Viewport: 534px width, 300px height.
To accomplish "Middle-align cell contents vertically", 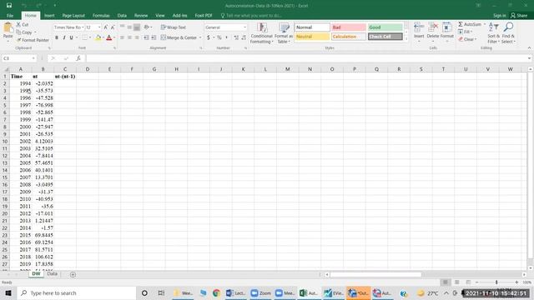I will point(129,27).
